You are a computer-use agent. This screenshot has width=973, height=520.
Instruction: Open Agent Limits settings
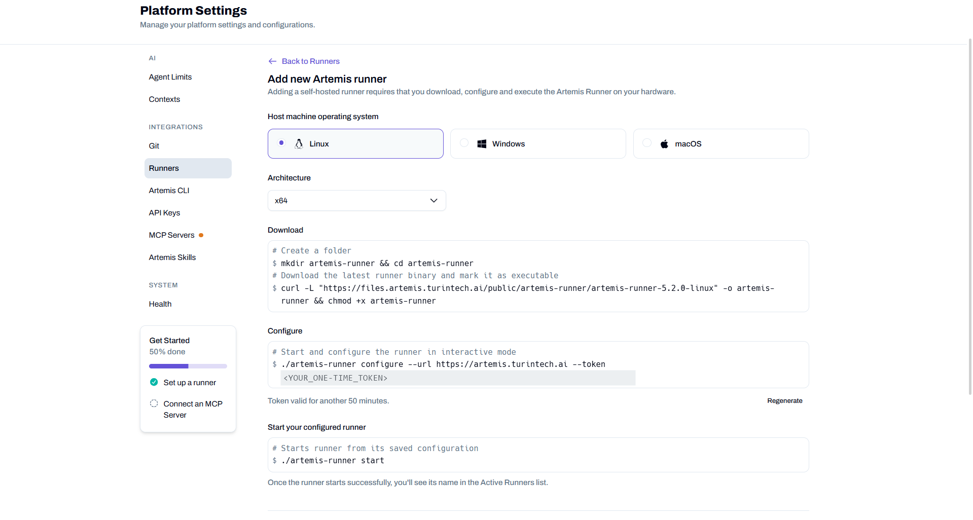pyautogui.click(x=170, y=77)
